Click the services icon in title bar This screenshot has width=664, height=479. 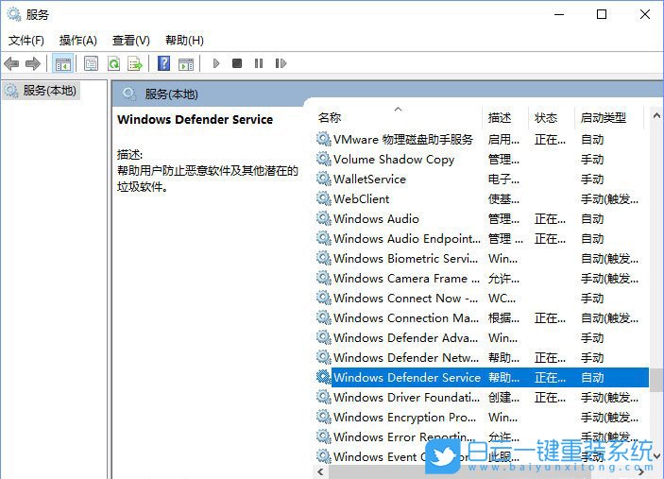pos(14,14)
